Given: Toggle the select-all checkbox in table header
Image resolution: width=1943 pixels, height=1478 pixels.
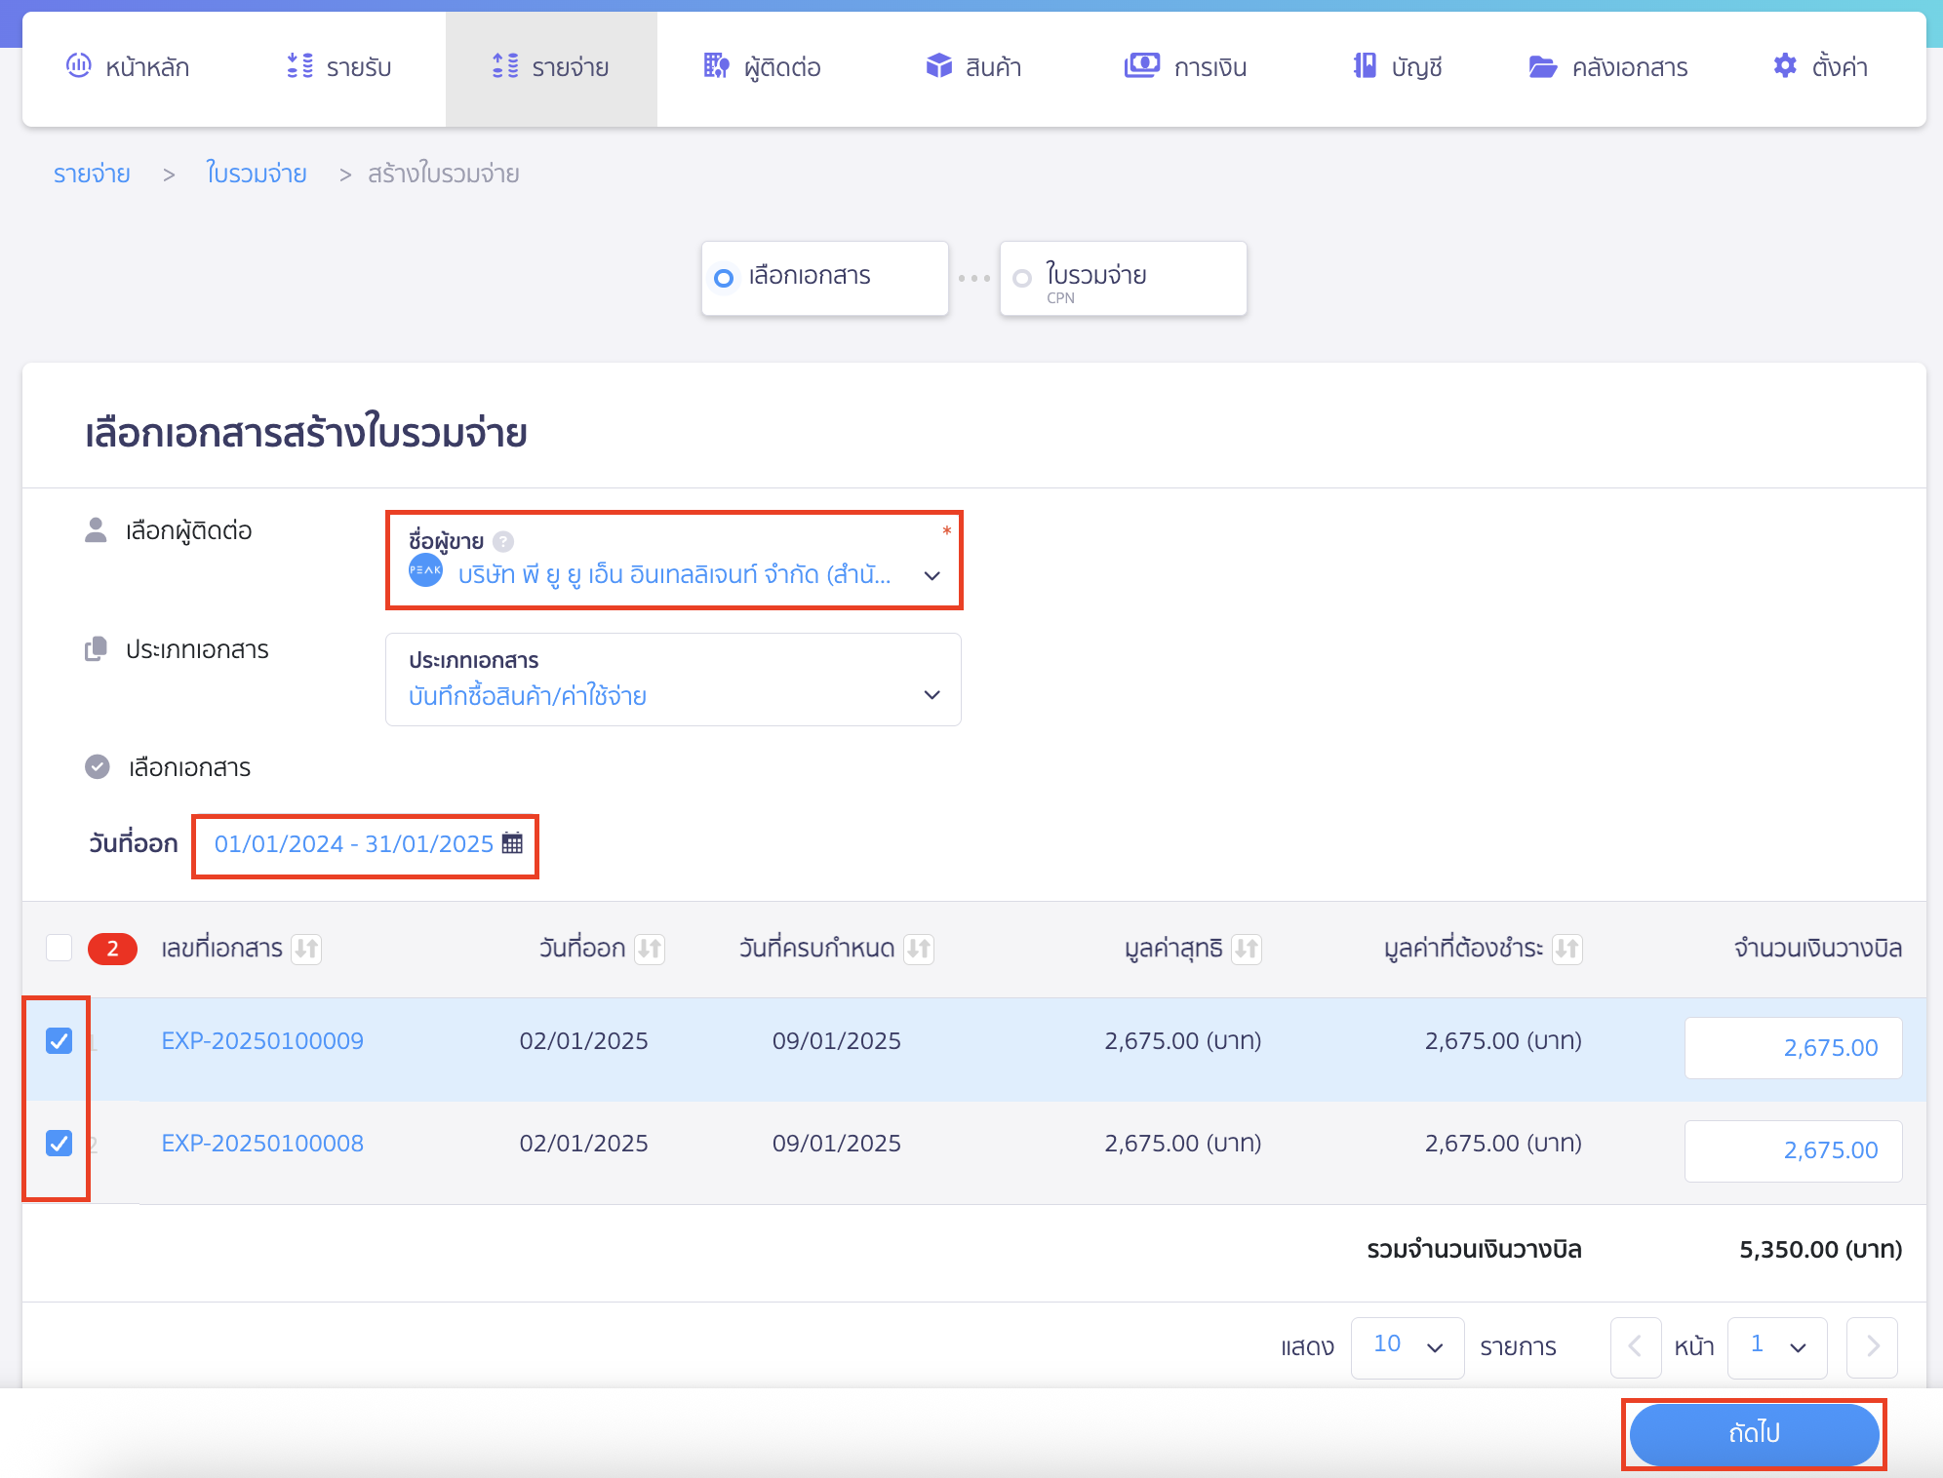Looking at the screenshot, I should coord(59,948).
